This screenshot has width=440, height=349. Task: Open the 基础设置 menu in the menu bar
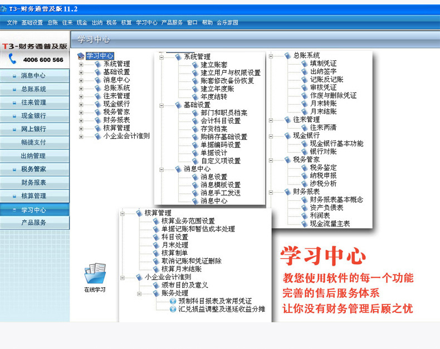32,22
